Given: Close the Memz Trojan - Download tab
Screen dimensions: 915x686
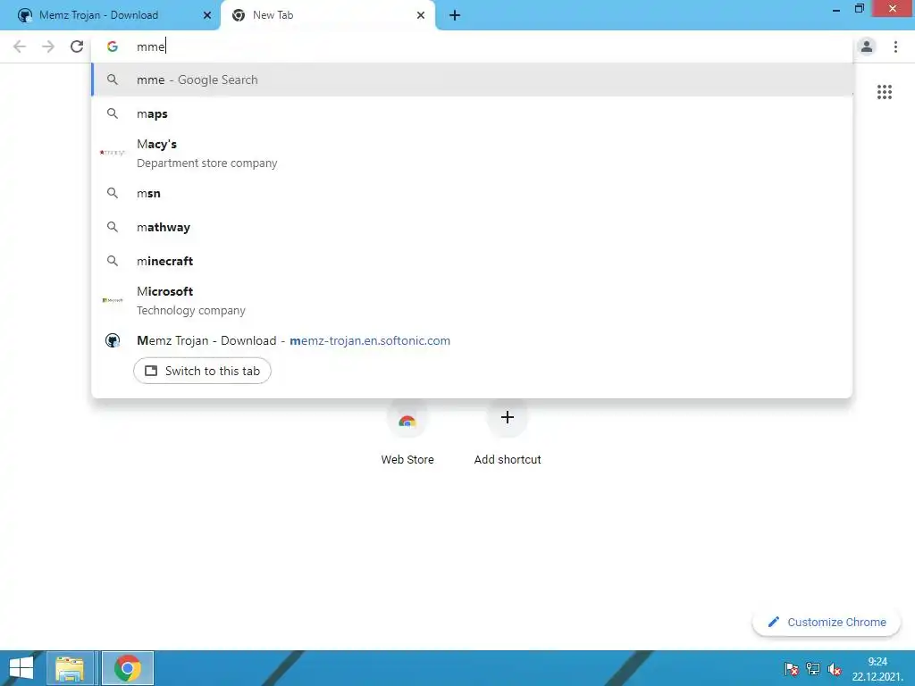Looking at the screenshot, I should [x=207, y=15].
